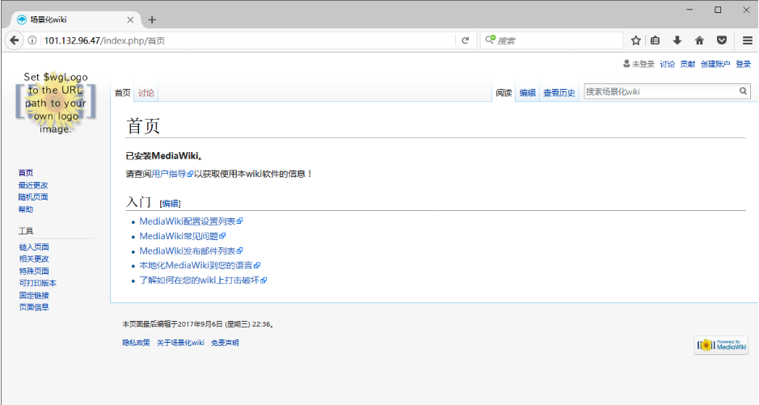Open the bookmarks list icon
This screenshot has width=759, height=405.
655,40
